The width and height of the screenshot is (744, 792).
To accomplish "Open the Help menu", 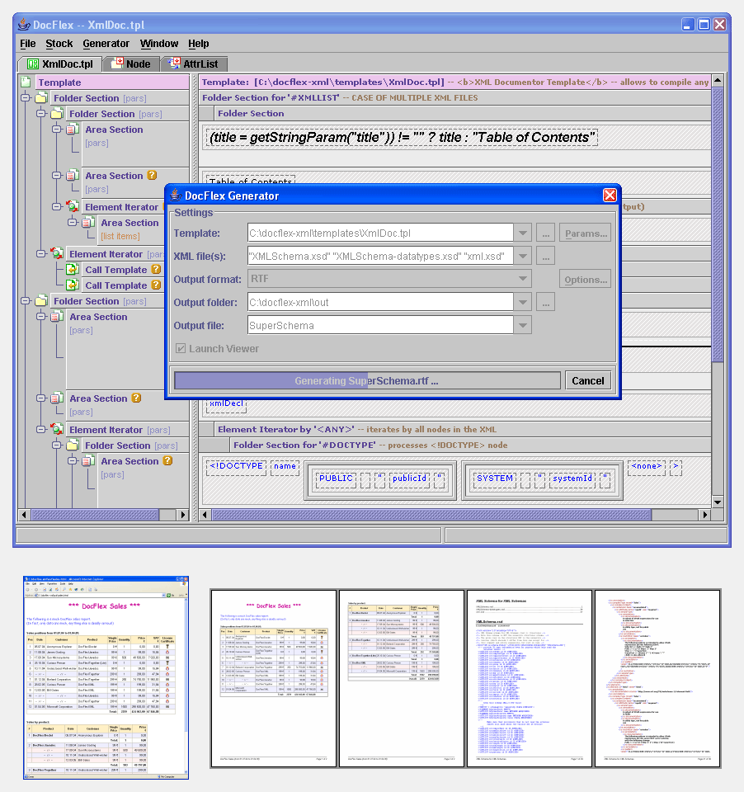I will 199,44.
